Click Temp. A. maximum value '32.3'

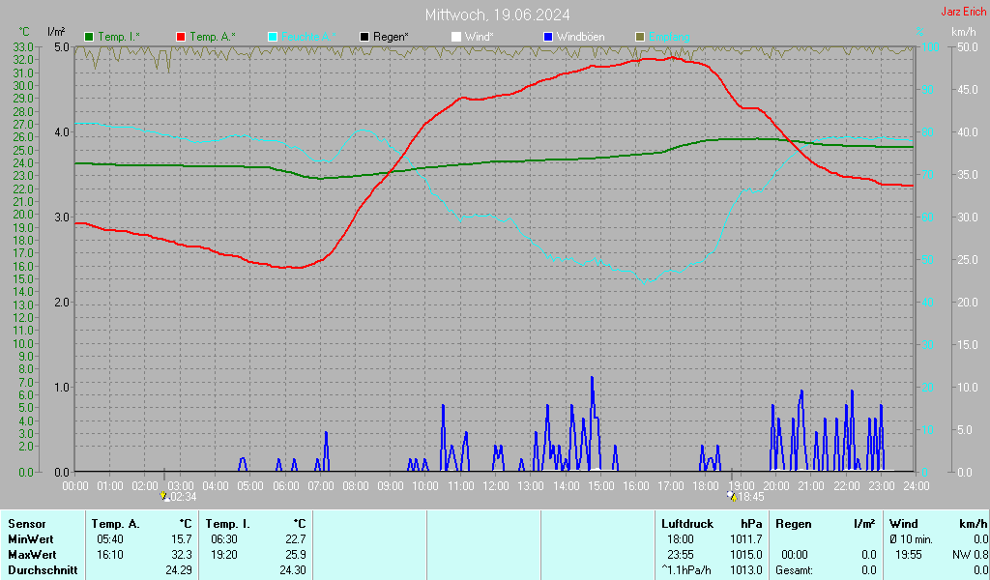(x=181, y=555)
